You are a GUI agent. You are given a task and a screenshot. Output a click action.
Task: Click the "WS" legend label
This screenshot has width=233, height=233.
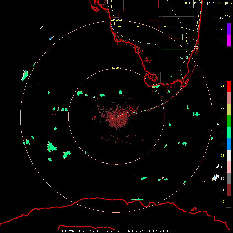(222, 144)
